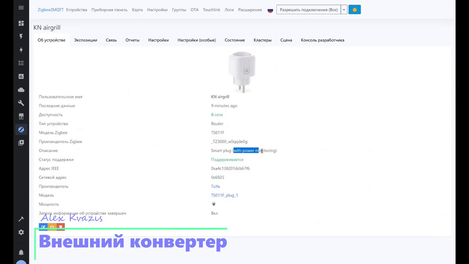Open the hamburger menu in the sidebar
This screenshot has height=264, width=469.
pyautogui.click(x=21, y=8)
